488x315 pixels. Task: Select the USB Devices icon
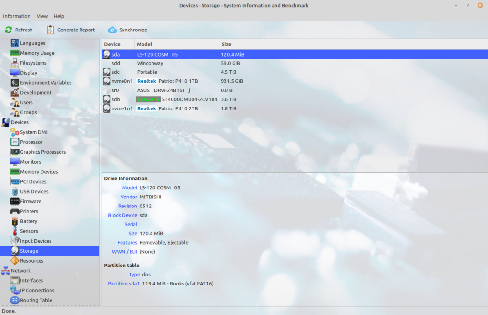click(x=15, y=192)
